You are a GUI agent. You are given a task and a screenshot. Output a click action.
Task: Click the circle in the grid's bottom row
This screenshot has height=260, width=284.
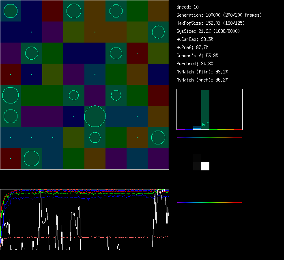coord(32,159)
